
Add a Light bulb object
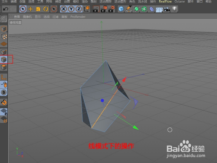pos(174,9)
